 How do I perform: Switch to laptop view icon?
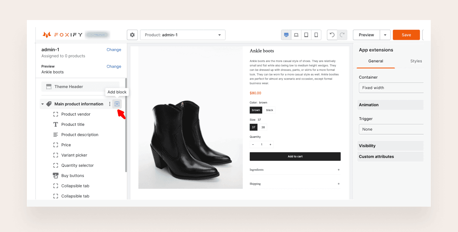click(296, 35)
